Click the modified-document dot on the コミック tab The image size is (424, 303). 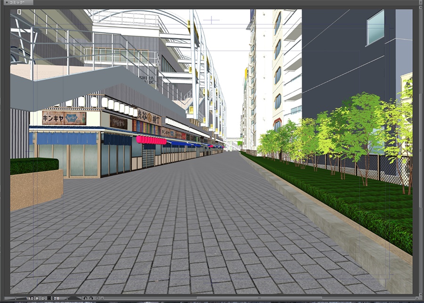coord(7,2)
